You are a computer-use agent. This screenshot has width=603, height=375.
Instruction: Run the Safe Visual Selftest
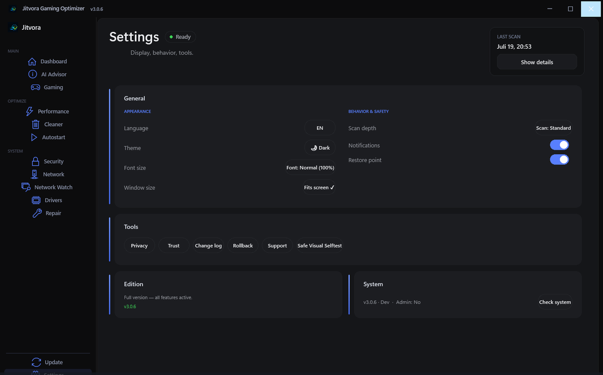320,246
